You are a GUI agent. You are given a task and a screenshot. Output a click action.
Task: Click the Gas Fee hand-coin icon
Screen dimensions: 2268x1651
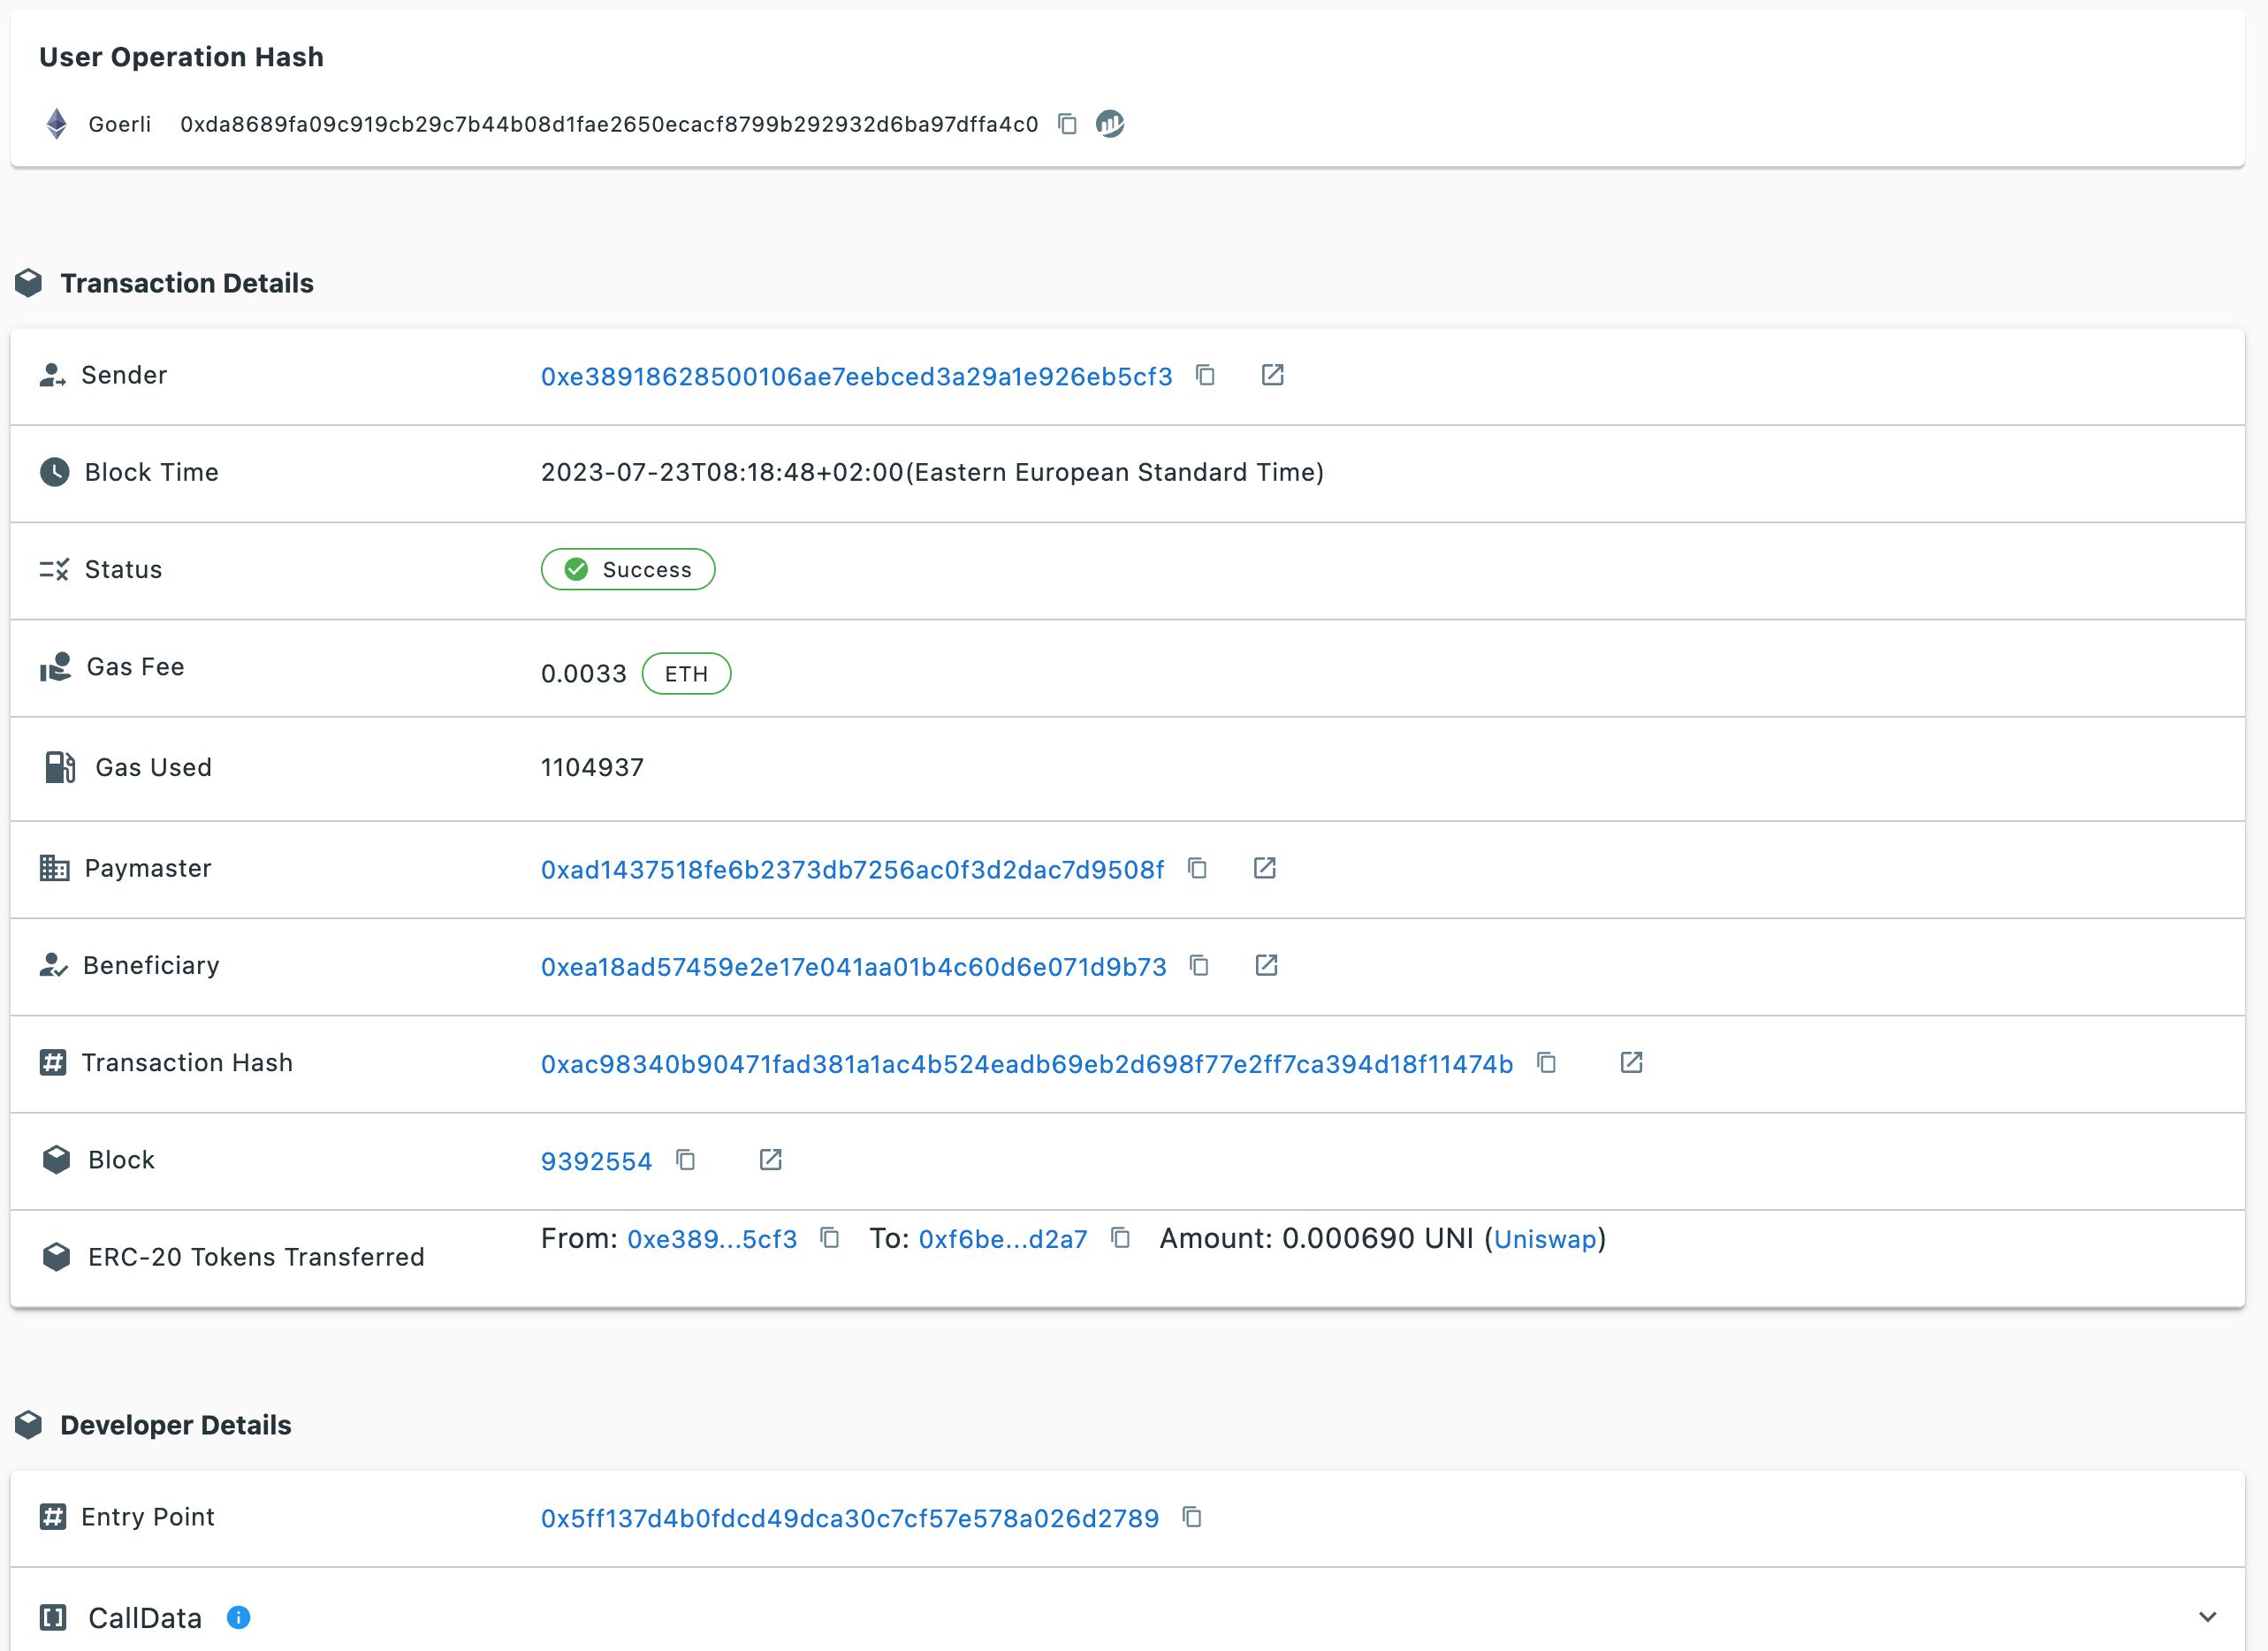pyautogui.click(x=56, y=667)
